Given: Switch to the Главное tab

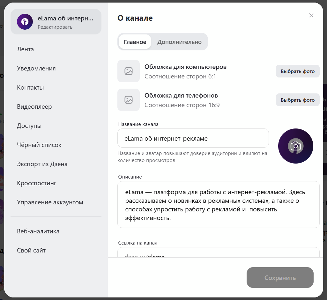Looking at the screenshot, I should point(135,41).
